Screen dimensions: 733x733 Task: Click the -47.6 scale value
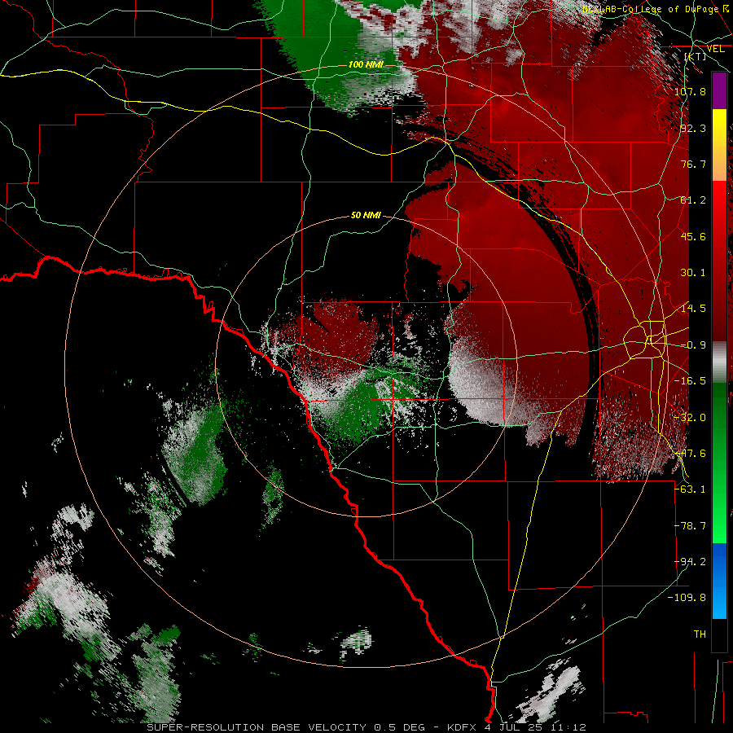pyautogui.click(x=690, y=454)
